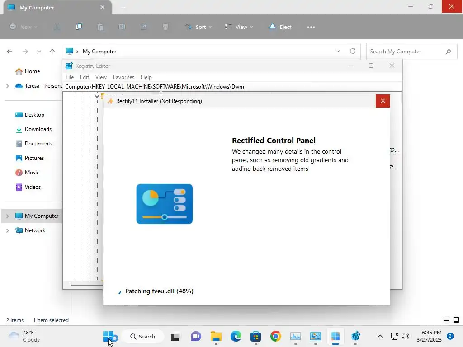This screenshot has height=347, width=463.
Task: Go to Home in navigation pane
Action: 32,71
